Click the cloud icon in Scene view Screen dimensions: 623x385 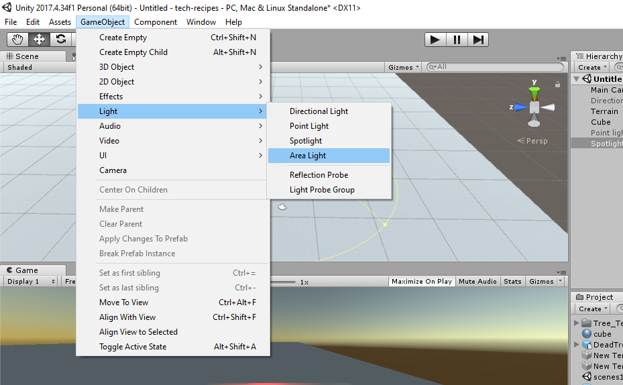[282, 207]
